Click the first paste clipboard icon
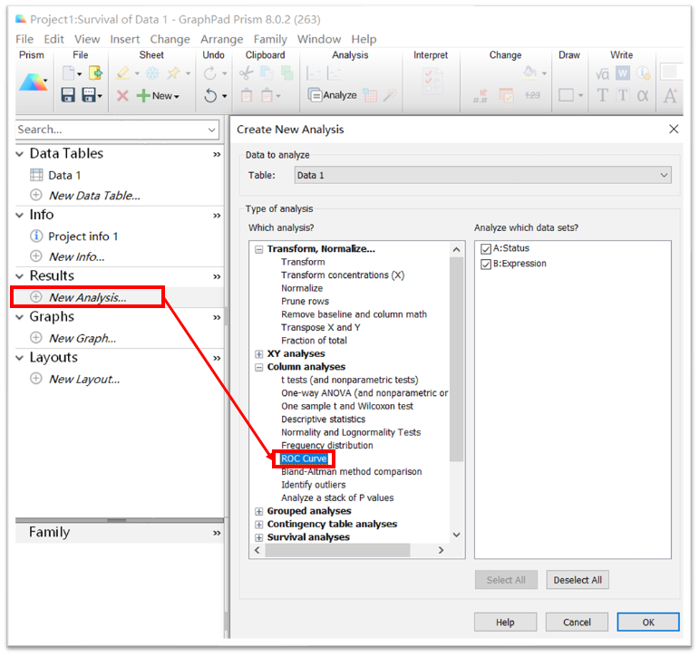Screen dimensions: 699x656 (x=247, y=95)
